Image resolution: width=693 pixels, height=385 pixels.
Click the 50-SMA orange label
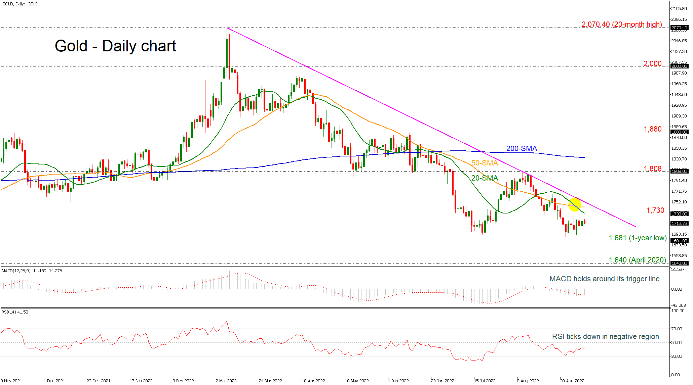pos(484,163)
